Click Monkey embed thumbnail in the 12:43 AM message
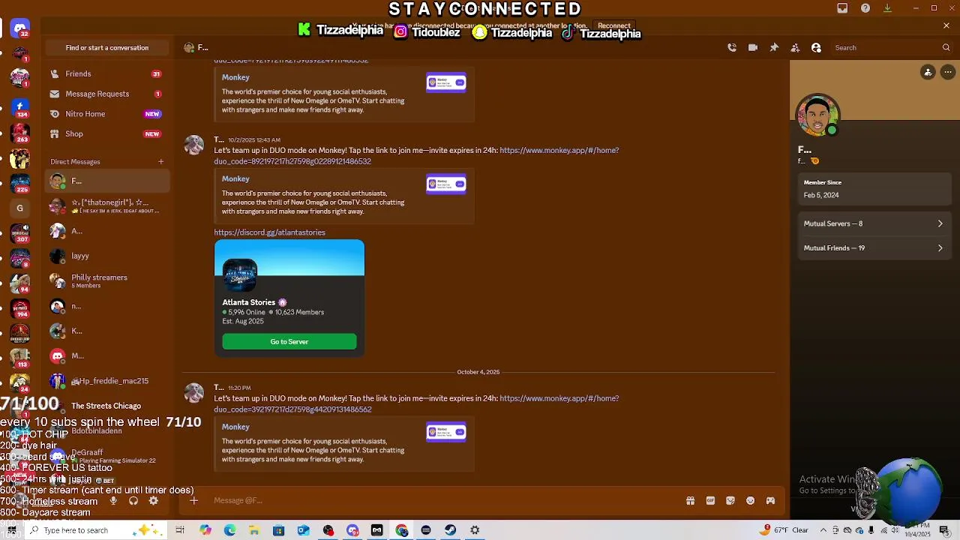 (x=446, y=184)
